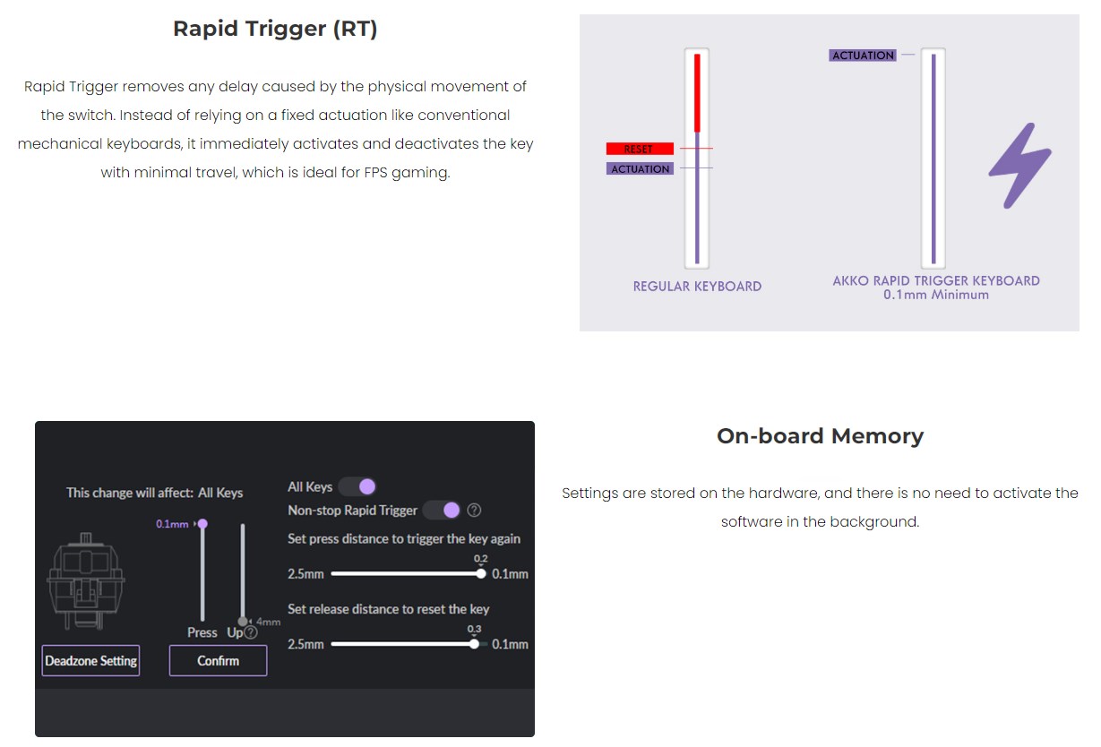
Task: Click the Press vertical slider handle at 0.1mm
Action: point(202,524)
